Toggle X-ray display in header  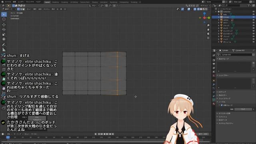pos(195,9)
